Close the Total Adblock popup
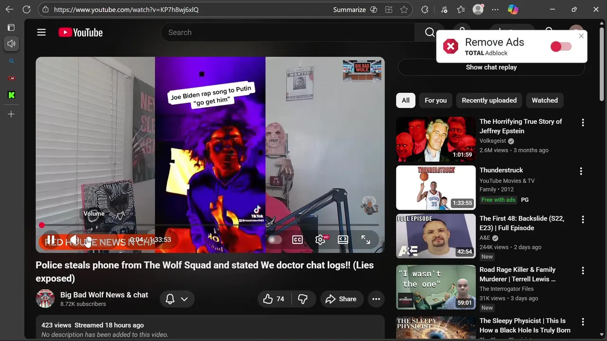This screenshot has width=607, height=341. click(x=581, y=36)
